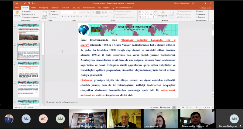
Task: Toggle Underline (Ч) formatting
Action: click(68, 16)
